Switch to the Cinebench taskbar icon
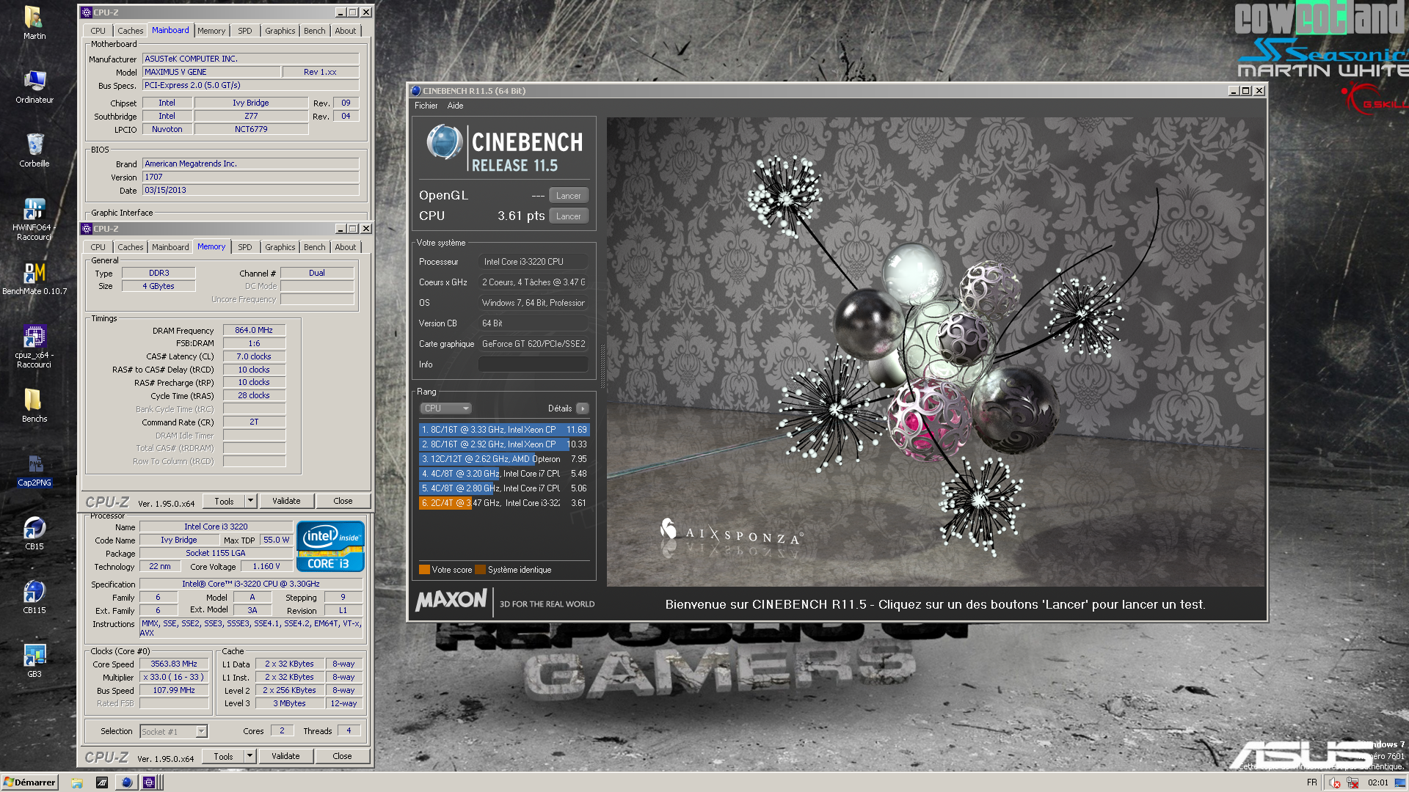Viewport: 1409px width, 792px height. tap(127, 782)
